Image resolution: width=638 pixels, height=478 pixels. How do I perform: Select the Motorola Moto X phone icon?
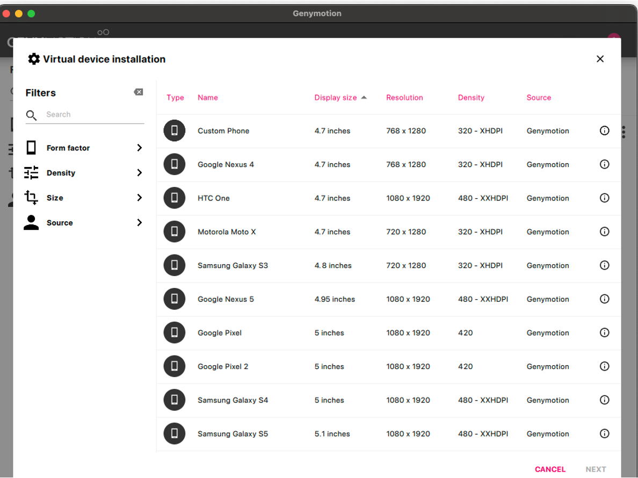tap(175, 231)
